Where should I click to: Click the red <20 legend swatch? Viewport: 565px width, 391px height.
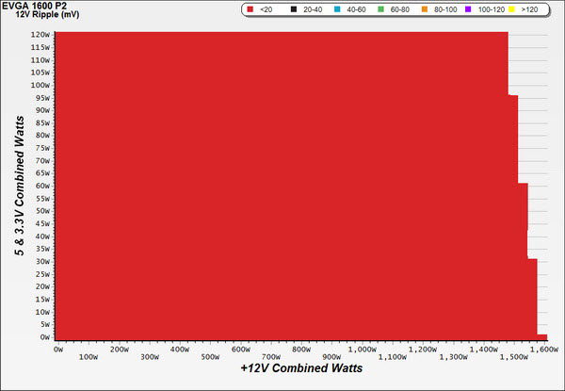click(x=250, y=9)
